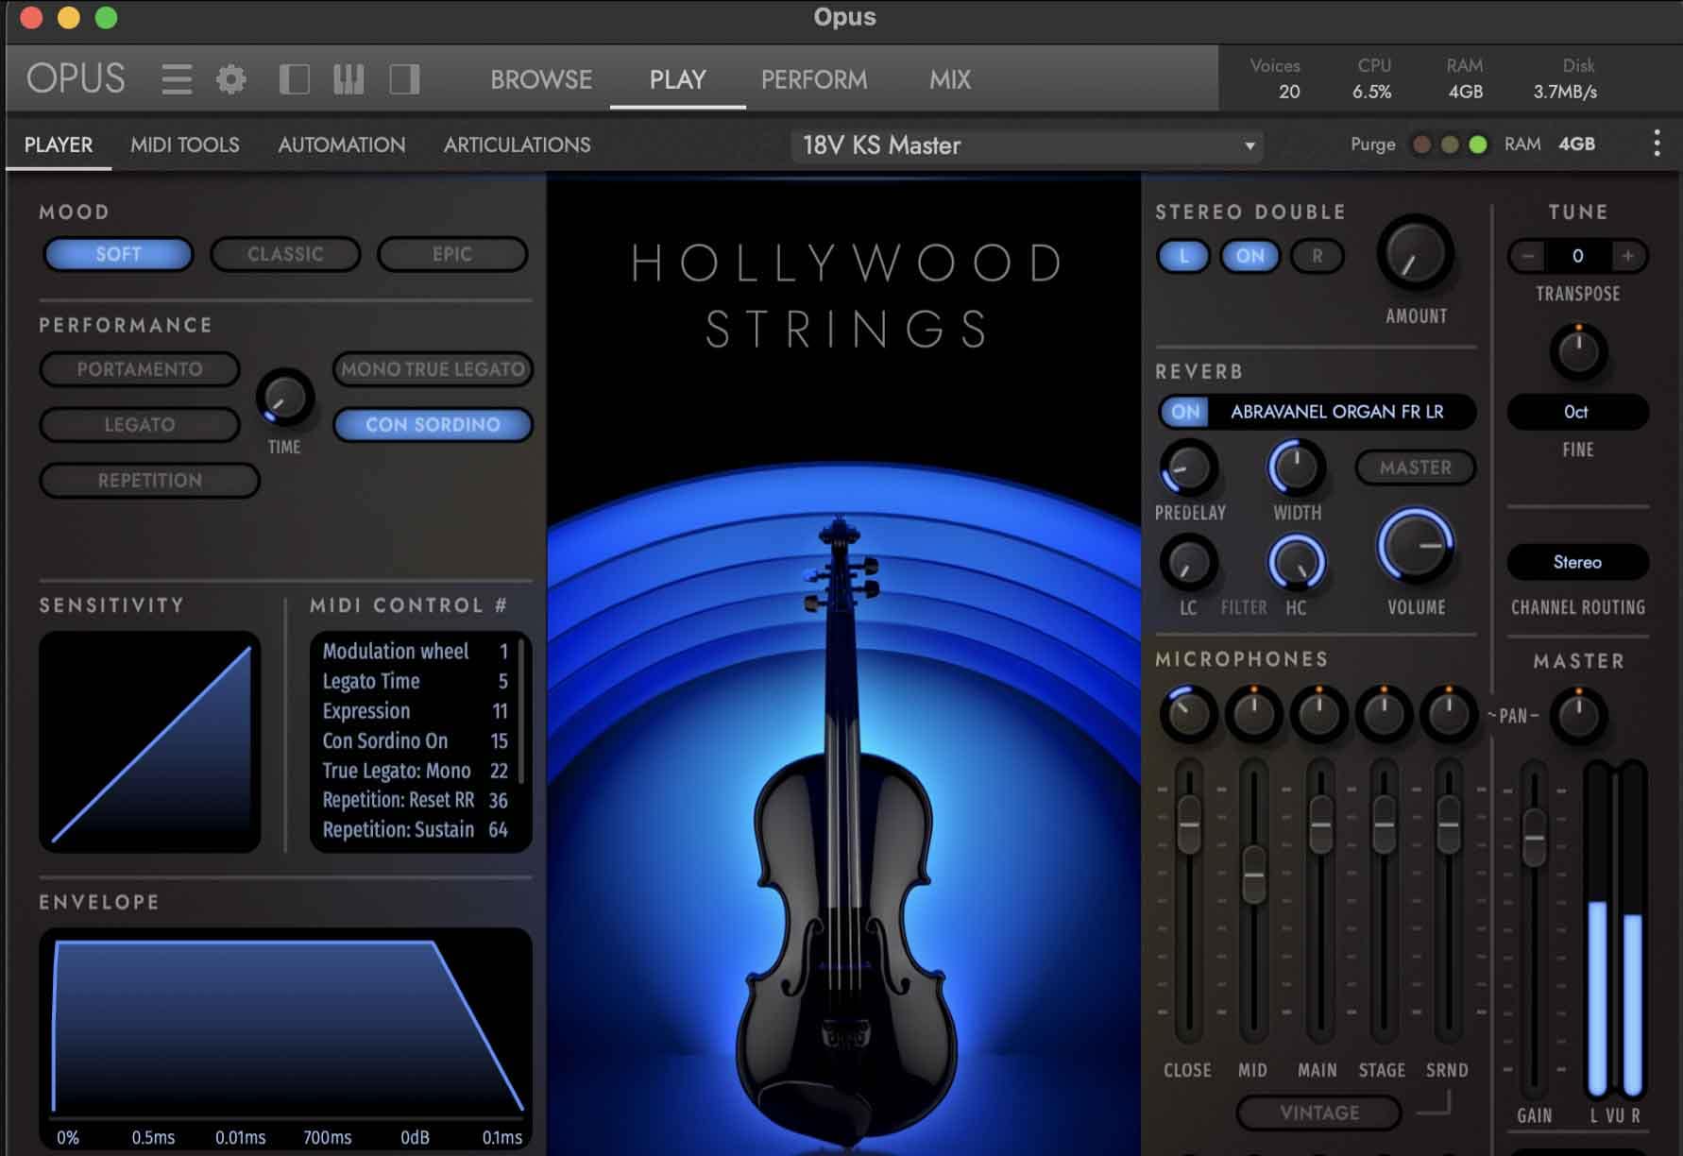The height and width of the screenshot is (1156, 1683).
Task: Open the settings gear icon
Action: [x=231, y=79]
